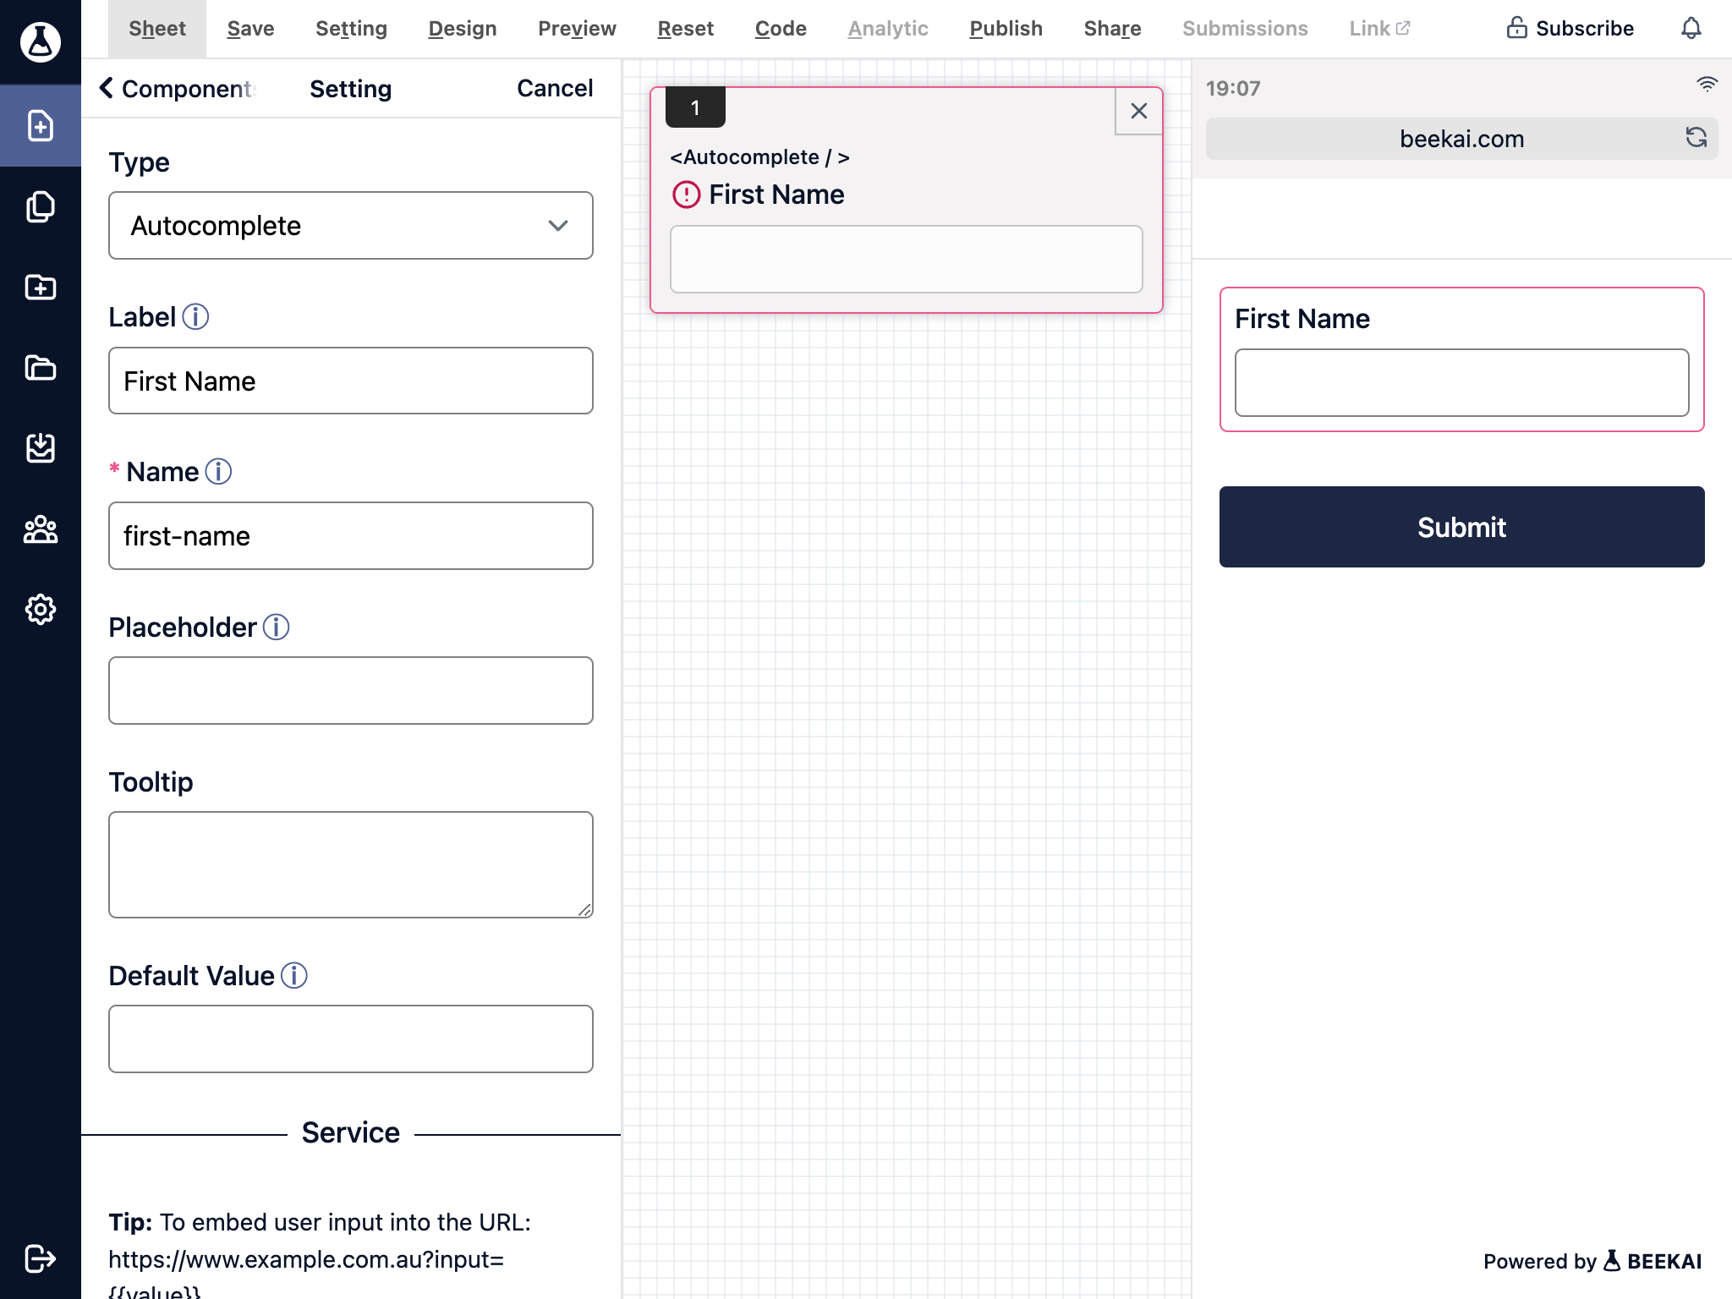The height and width of the screenshot is (1299, 1732).
Task: Open the Link external menu item
Action: (x=1378, y=28)
